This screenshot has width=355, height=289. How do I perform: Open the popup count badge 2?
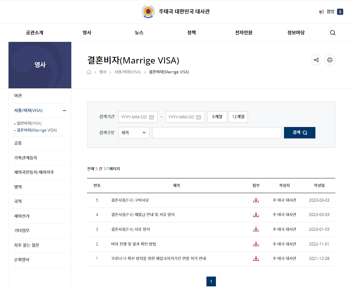tap(340, 12)
